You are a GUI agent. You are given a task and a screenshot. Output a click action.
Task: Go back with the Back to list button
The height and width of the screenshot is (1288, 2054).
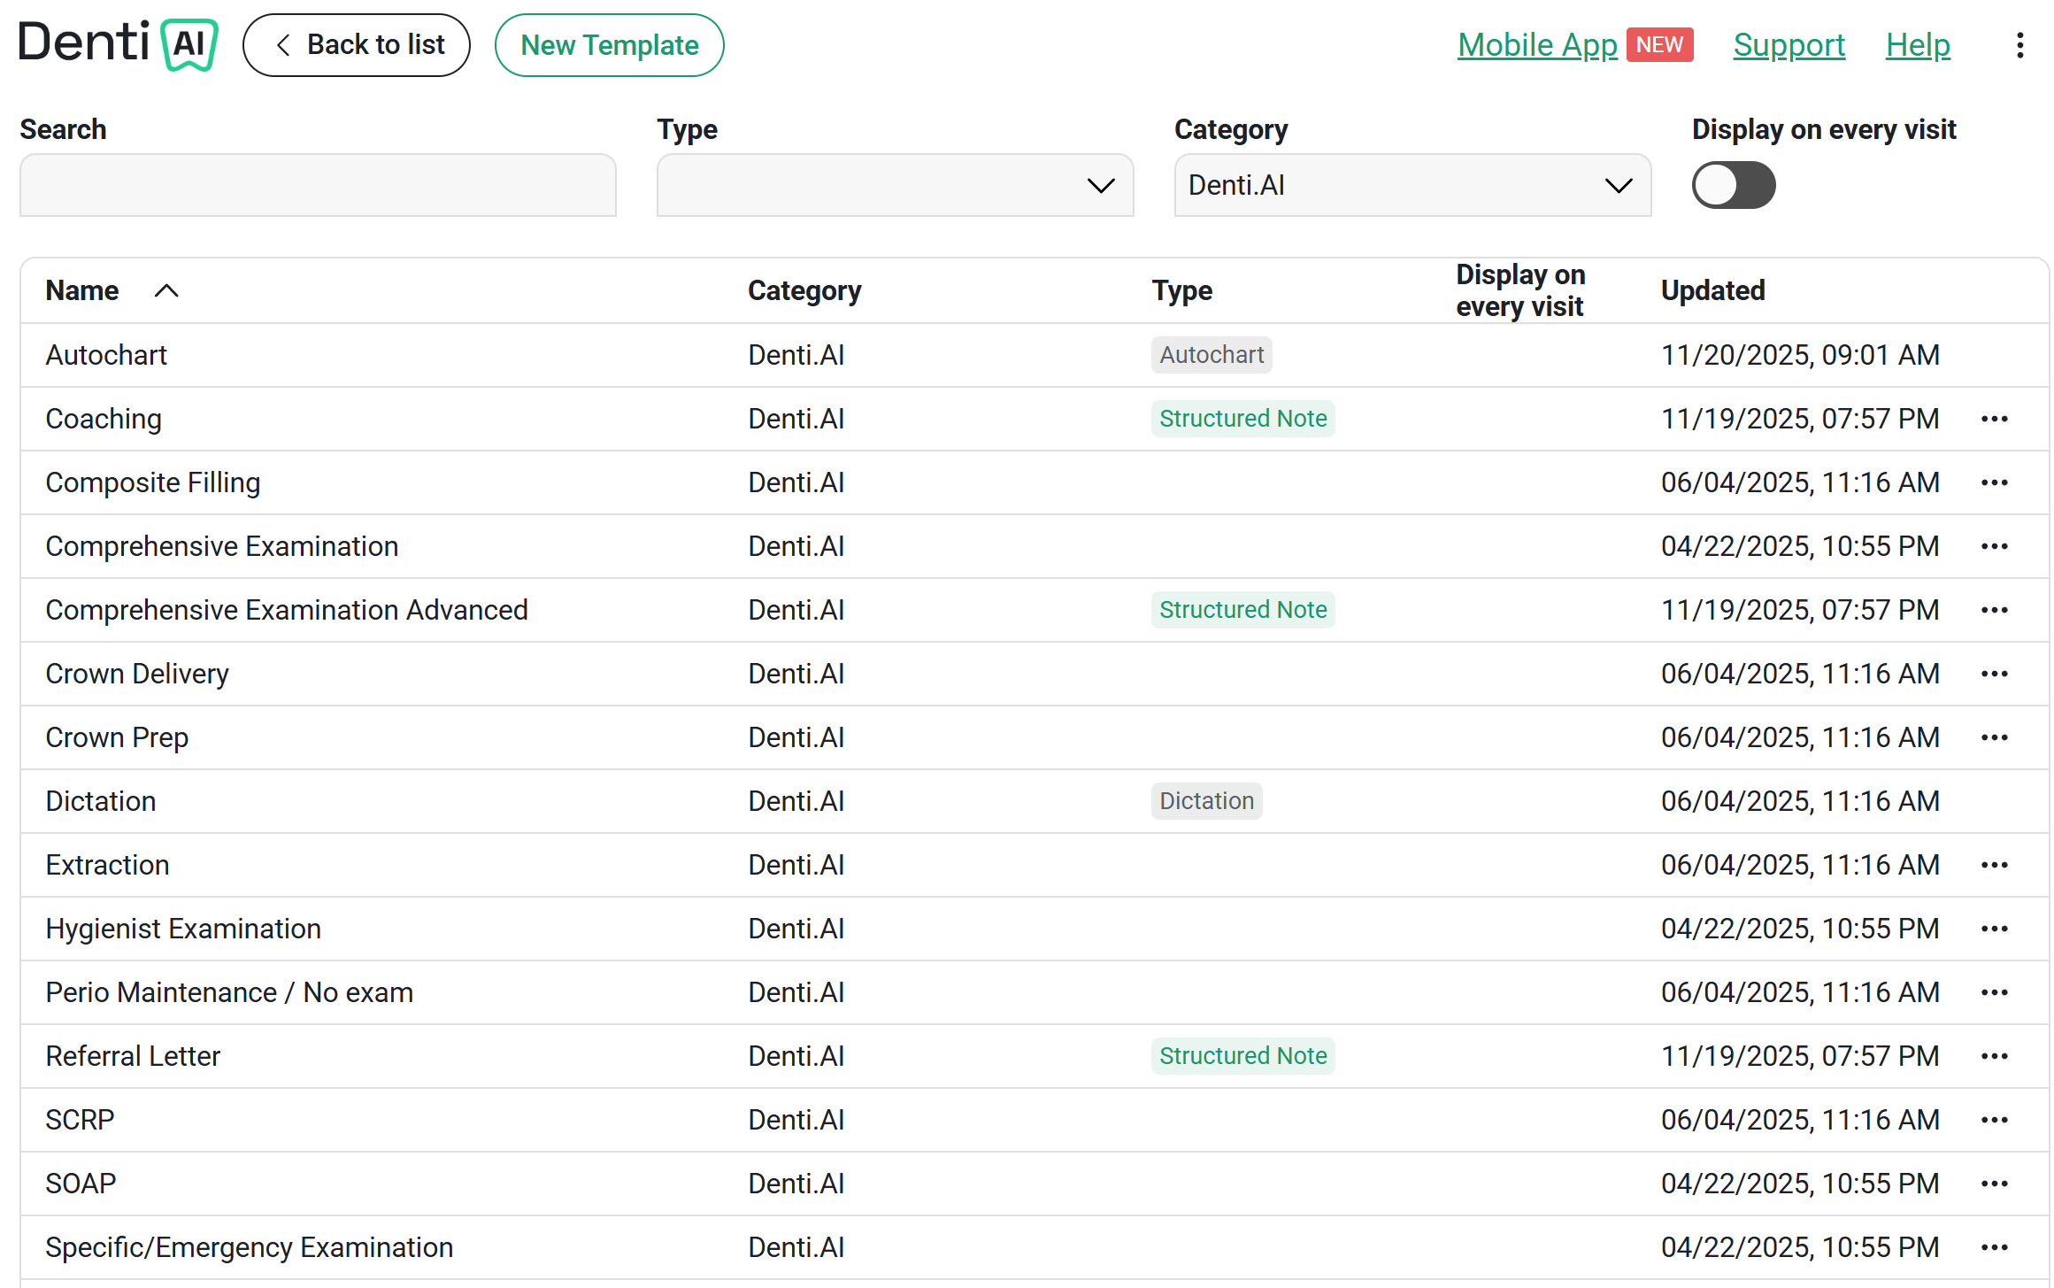click(x=357, y=45)
